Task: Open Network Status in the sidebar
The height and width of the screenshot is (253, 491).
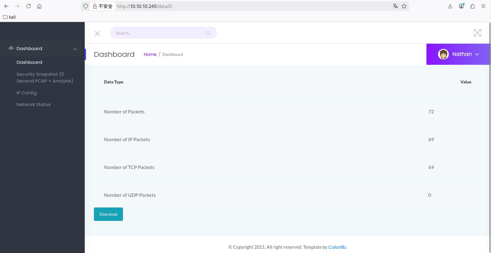Action: point(34,105)
